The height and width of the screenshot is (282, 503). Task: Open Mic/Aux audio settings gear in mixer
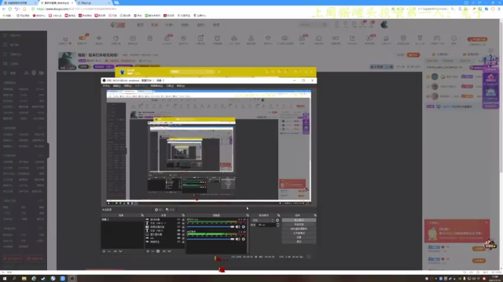[244, 226]
